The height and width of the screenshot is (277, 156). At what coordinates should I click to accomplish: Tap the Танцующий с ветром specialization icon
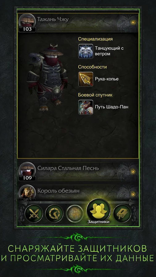tap(86, 51)
